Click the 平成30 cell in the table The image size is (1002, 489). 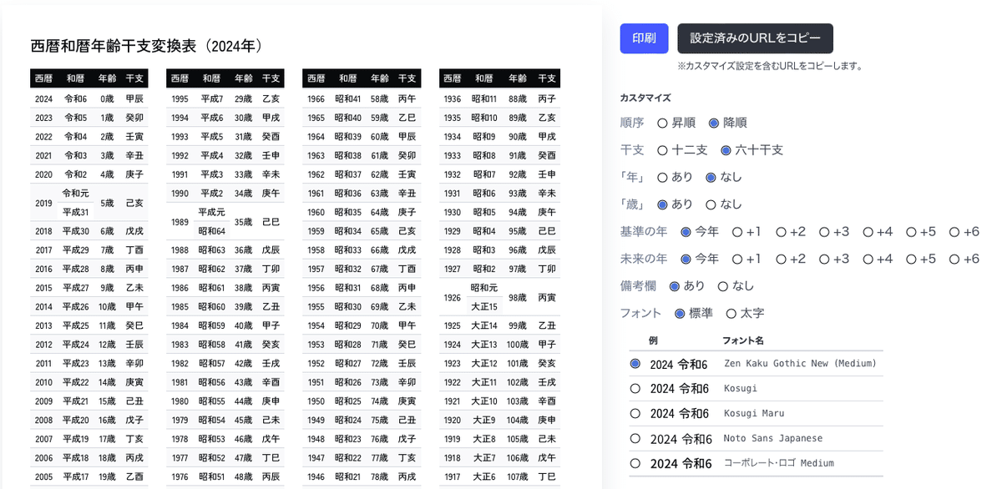75,231
